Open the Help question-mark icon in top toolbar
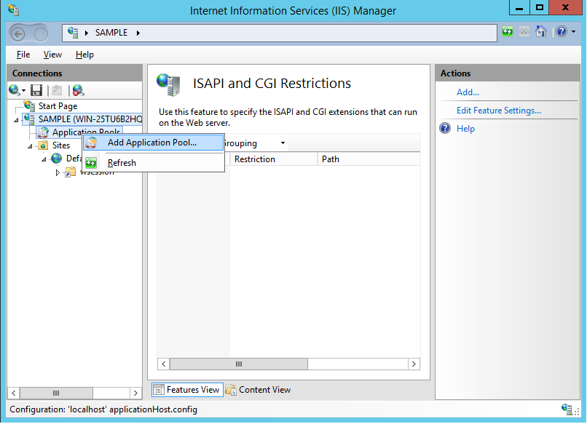Viewport: 587px width, 424px height. click(x=562, y=31)
